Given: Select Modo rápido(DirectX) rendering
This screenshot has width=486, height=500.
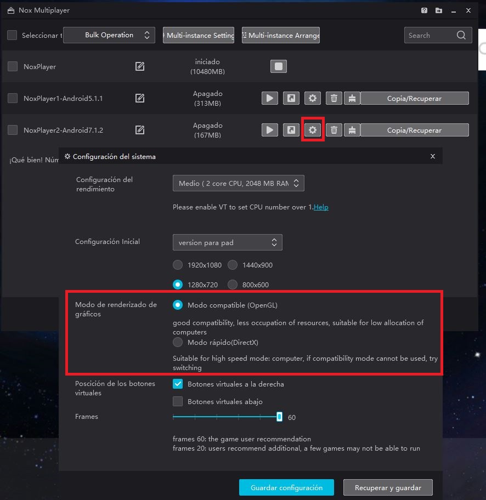Looking at the screenshot, I should point(178,342).
